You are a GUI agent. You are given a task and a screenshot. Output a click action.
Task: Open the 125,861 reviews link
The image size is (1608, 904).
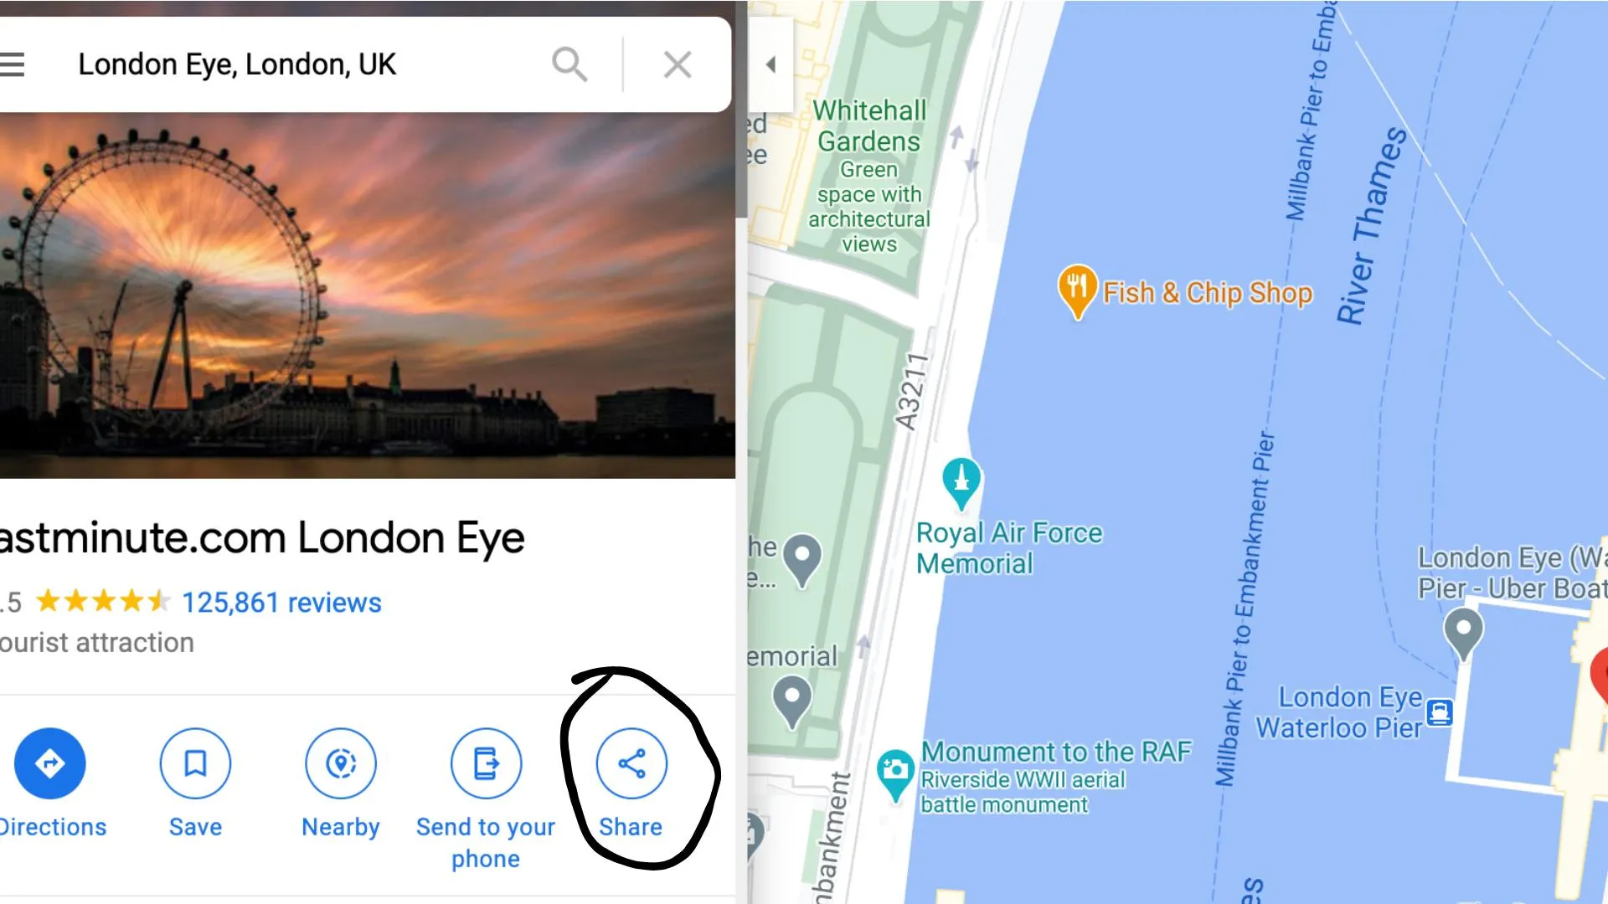[x=281, y=603]
